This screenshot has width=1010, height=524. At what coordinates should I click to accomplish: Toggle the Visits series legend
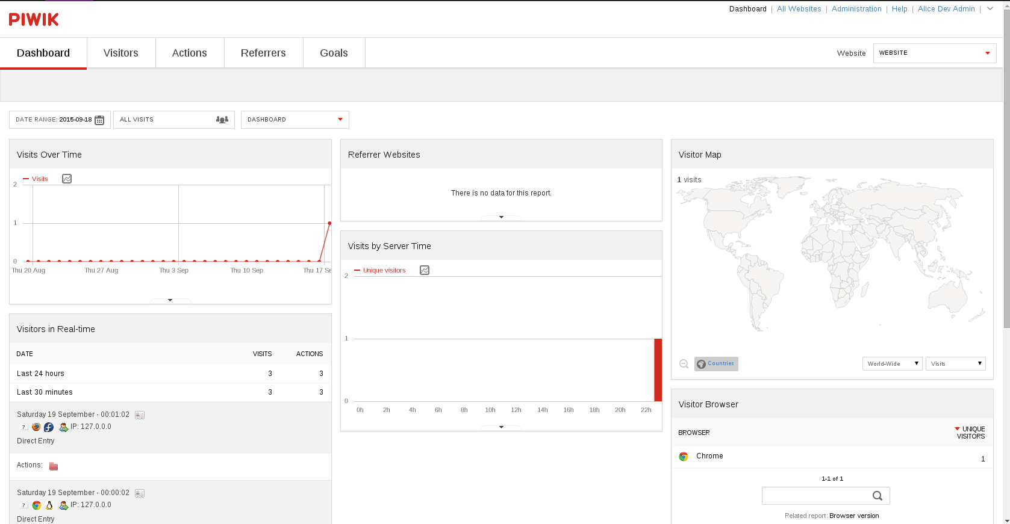point(36,179)
